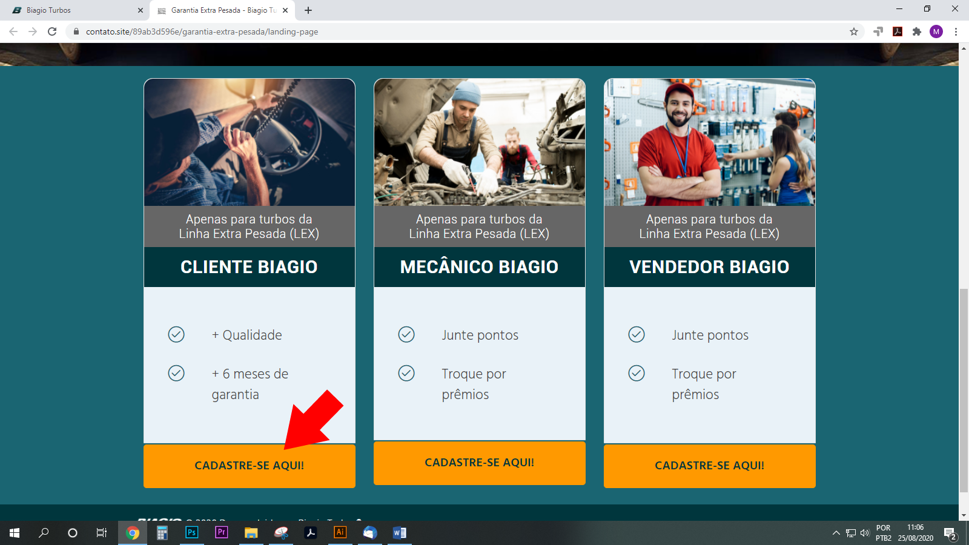Click the CLIENTE BIAGIO heading
Viewport: 969px width, 545px height.
[x=249, y=267]
